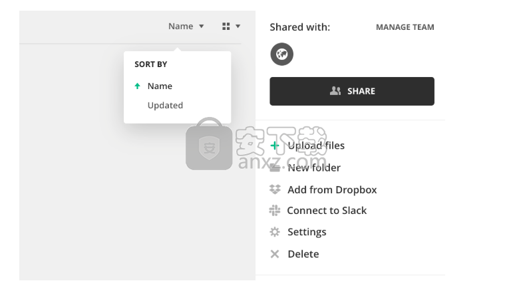The image size is (515, 289).
Task: Click the dark SHARE button
Action: (352, 91)
